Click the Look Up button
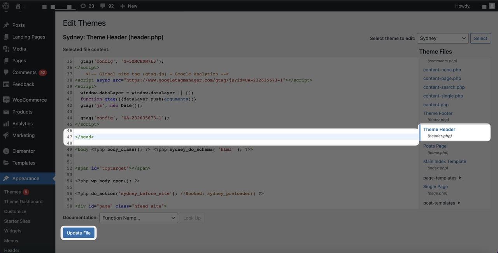Viewport: 498px width, 253px height. [x=192, y=218]
